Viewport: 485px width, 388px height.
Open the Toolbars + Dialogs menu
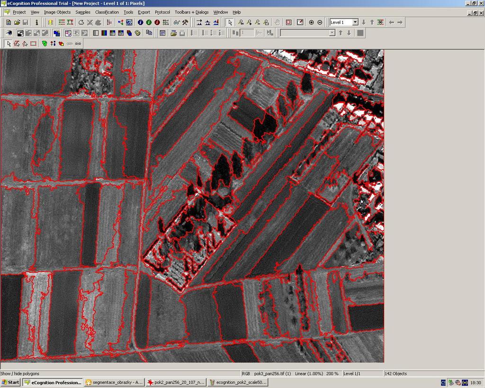(191, 12)
